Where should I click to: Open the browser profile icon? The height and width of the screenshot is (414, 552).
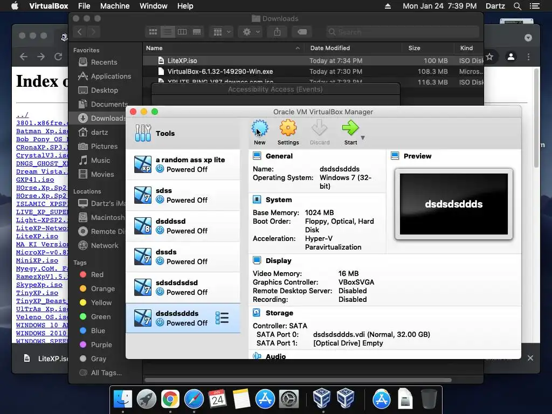511,56
